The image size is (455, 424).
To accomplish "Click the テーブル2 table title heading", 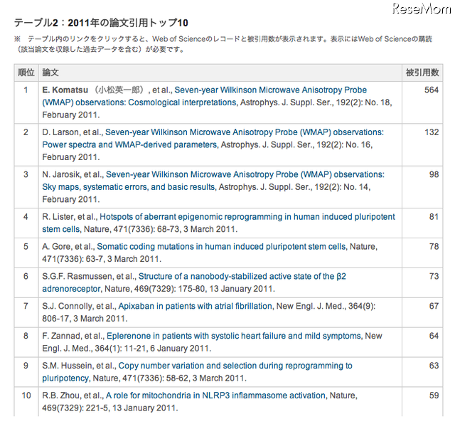I will coord(105,23).
